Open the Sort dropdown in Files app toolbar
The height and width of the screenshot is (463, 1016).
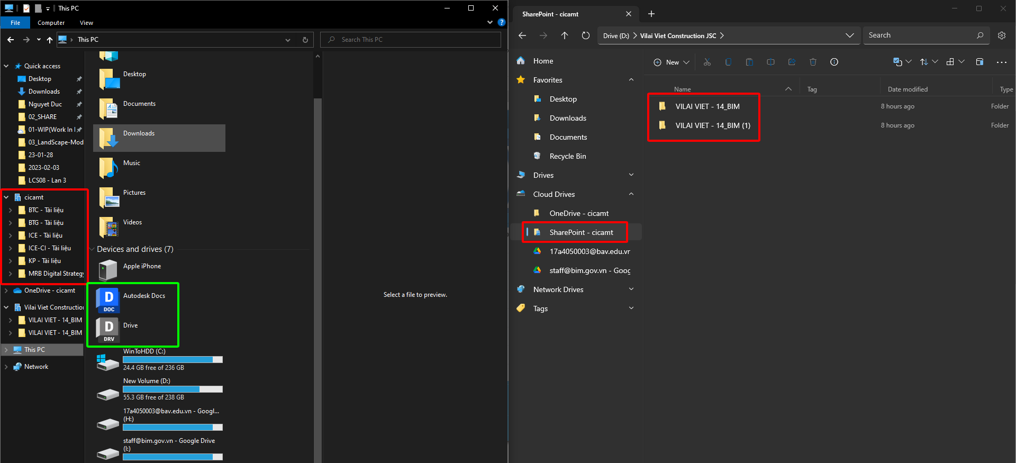pyautogui.click(x=929, y=62)
